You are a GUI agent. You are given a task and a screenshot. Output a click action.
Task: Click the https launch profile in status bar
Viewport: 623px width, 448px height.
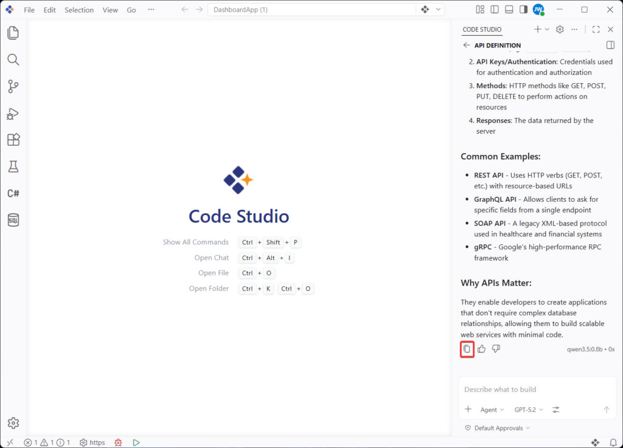92,443
